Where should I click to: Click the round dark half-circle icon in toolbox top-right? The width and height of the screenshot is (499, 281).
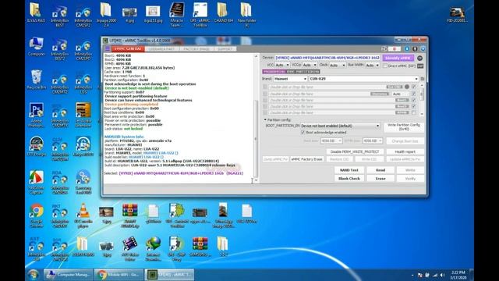tap(415, 48)
